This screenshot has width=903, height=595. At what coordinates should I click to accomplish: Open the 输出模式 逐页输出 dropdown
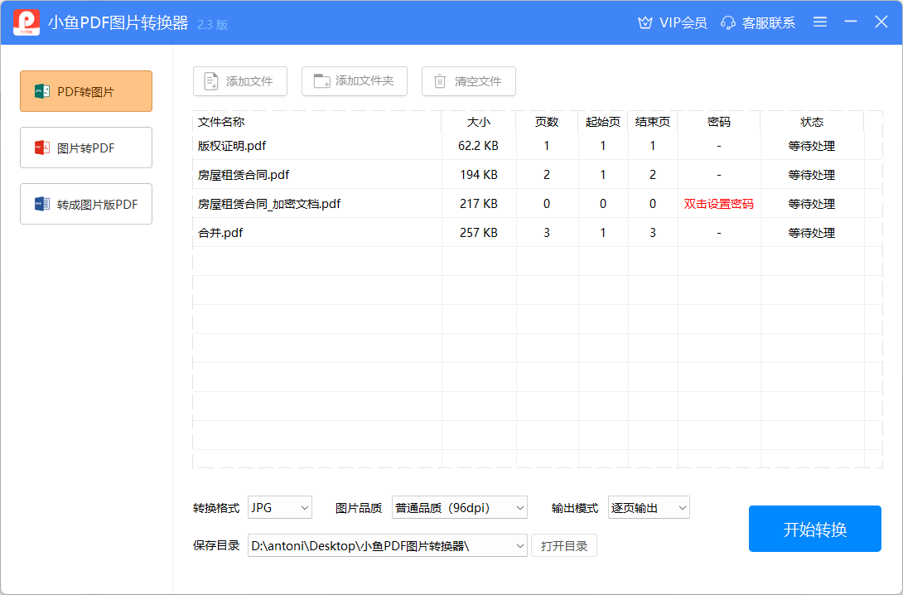click(649, 507)
